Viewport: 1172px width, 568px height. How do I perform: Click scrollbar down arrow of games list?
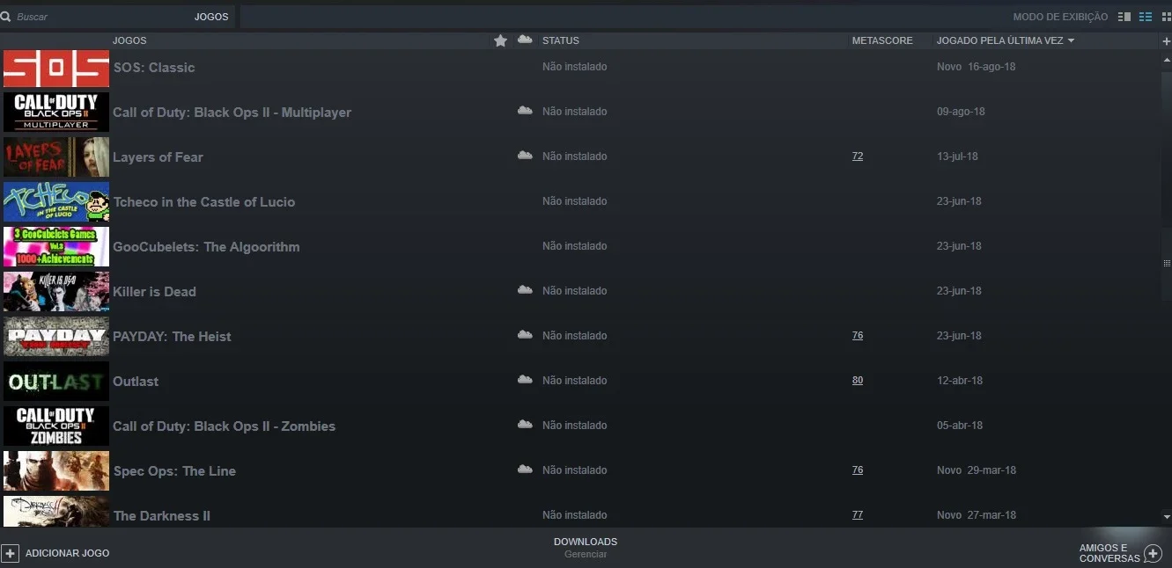[1167, 517]
